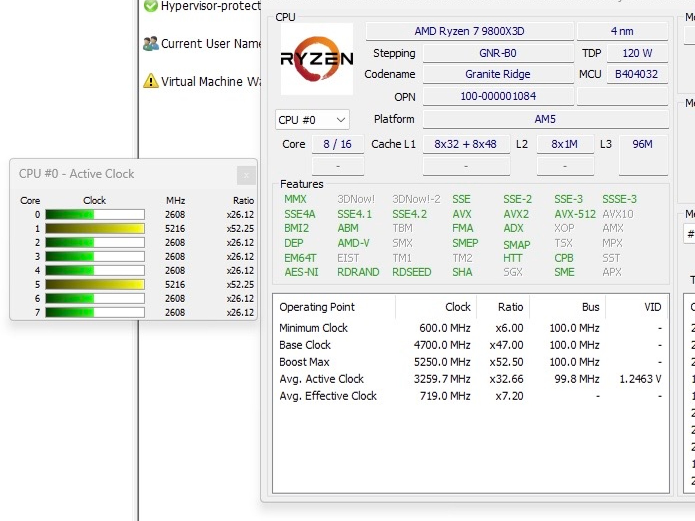Click the VID column header

click(x=637, y=307)
